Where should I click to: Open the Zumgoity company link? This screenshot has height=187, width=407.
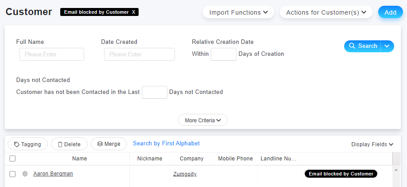185,174
